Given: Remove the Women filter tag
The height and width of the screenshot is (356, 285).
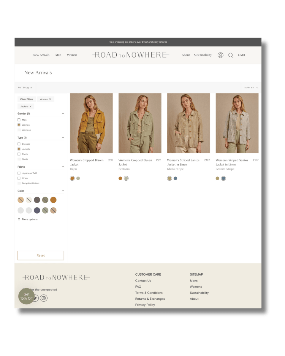Looking at the screenshot, I should click(x=50, y=99).
